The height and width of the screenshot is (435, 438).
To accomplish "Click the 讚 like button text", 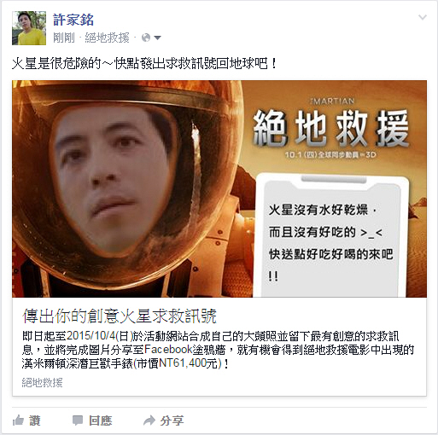I will click(35, 420).
